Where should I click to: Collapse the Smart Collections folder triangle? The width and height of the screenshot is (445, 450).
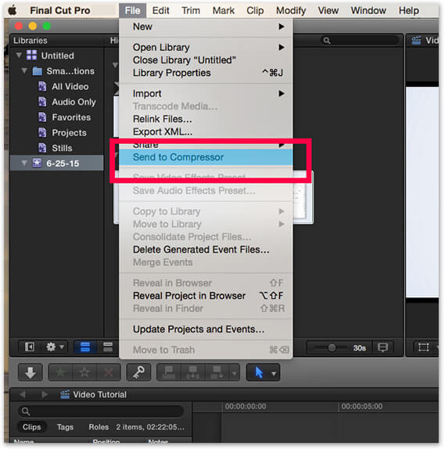pyautogui.click(x=24, y=70)
